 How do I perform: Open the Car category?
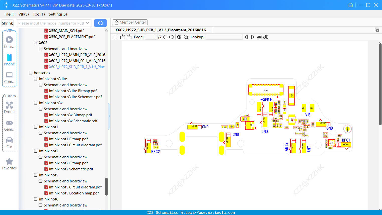coord(9,143)
